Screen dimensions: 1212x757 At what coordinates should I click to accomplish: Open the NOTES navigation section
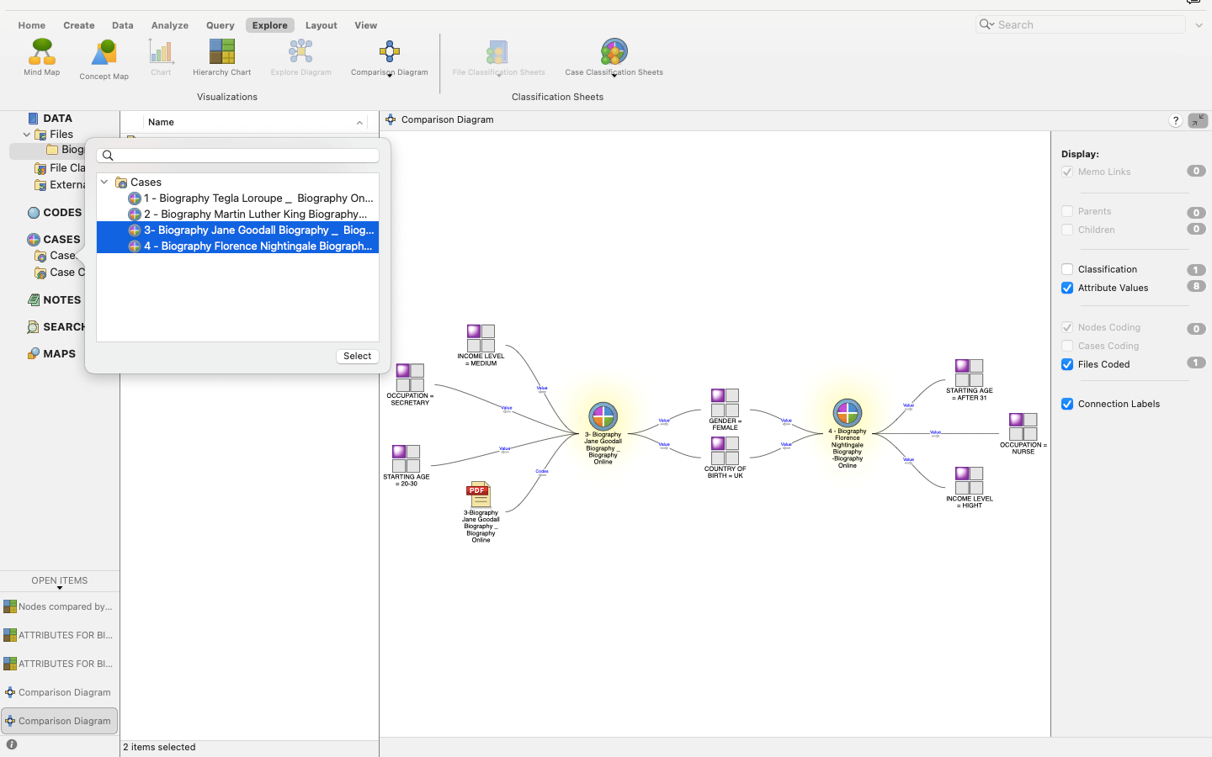click(55, 299)
